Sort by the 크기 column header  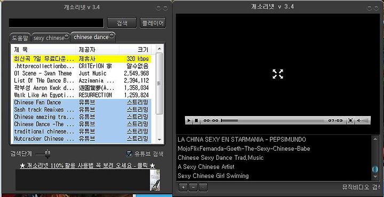135,50
